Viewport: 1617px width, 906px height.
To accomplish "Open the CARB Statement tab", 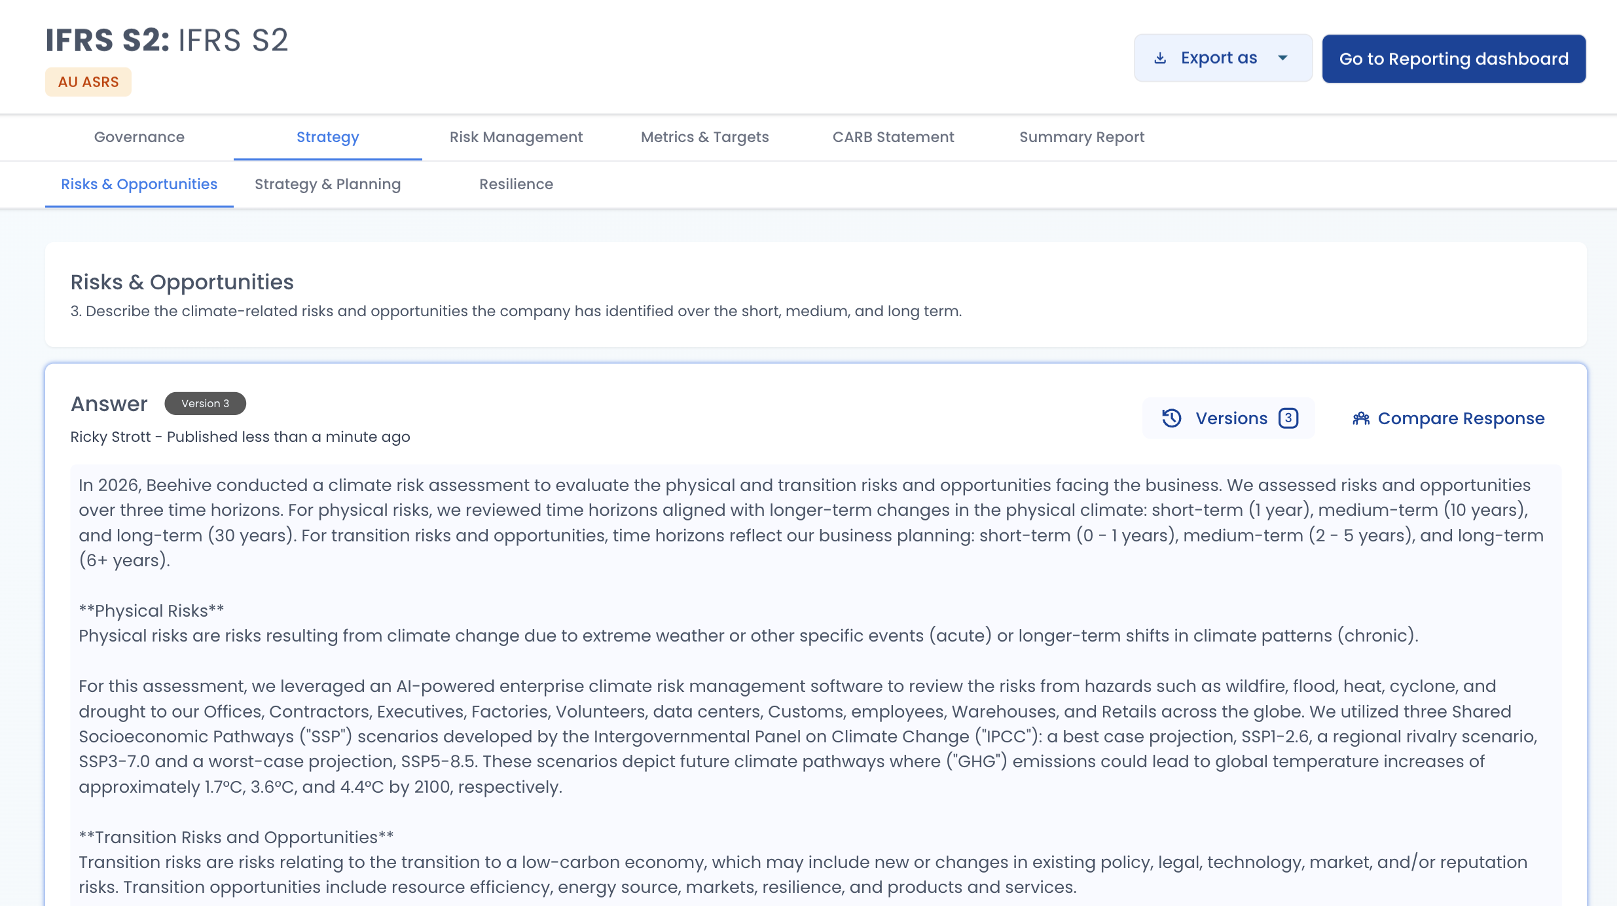I will tap(893, 137).
